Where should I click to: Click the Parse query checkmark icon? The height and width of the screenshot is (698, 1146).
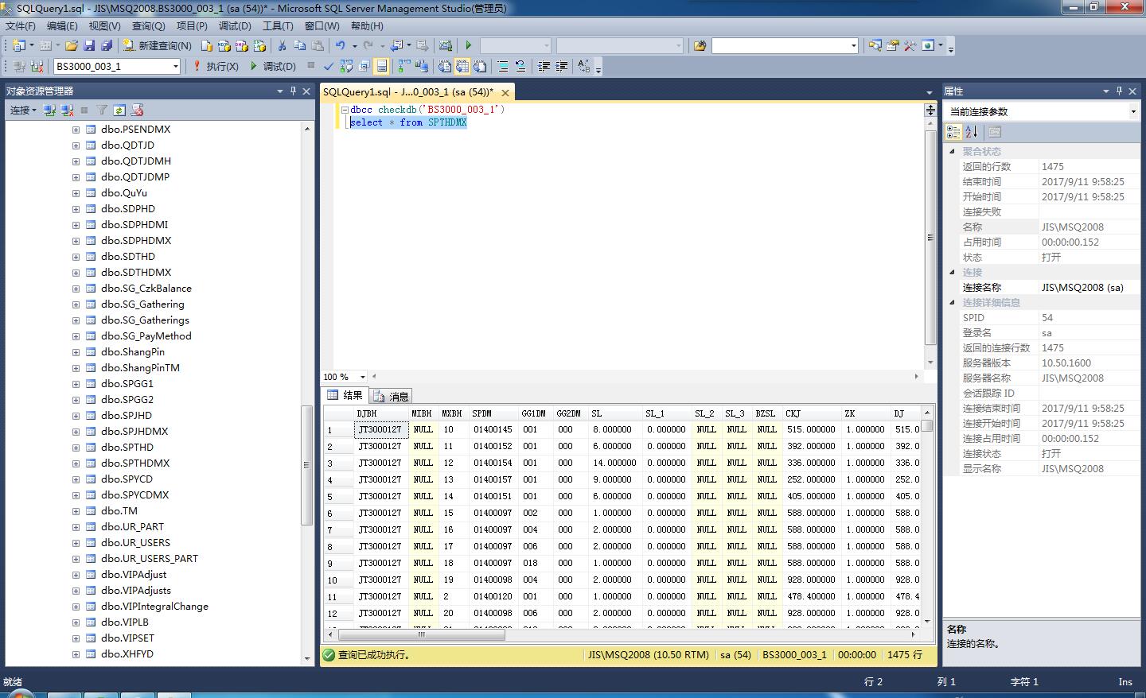(x=328, y=66)
